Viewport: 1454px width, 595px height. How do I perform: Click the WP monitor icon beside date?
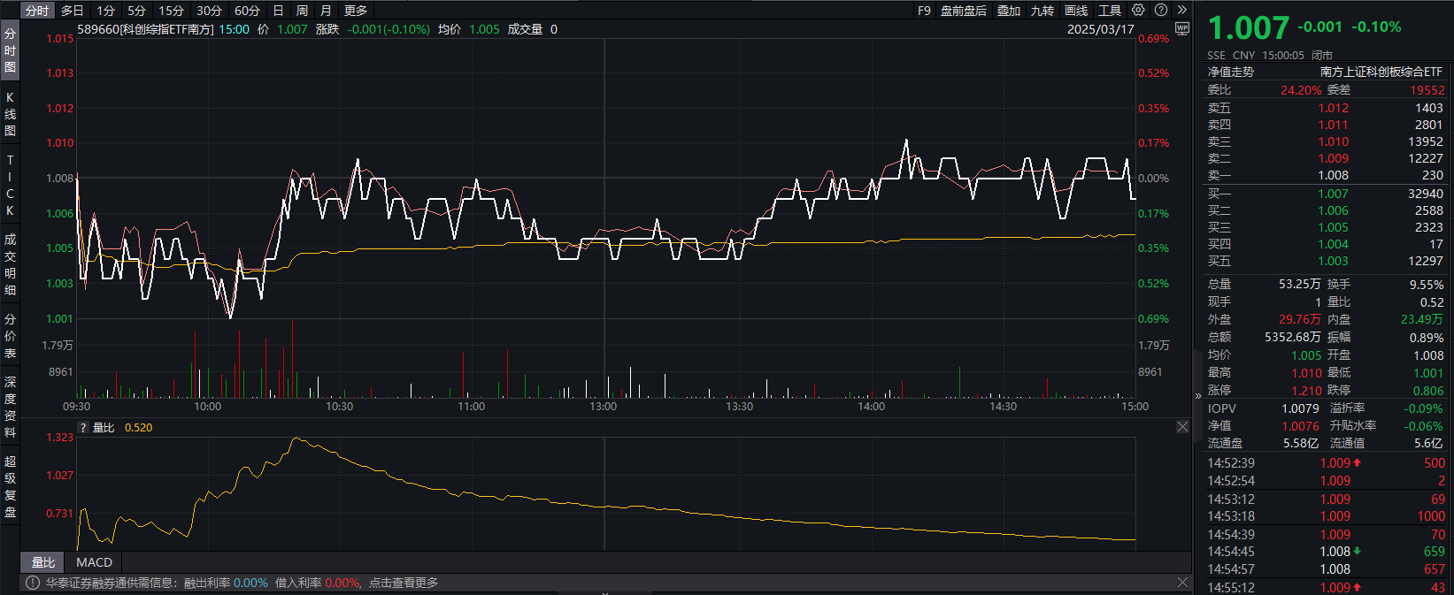(1182, 28)
